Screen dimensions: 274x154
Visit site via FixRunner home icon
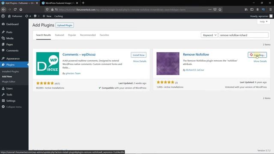click(x=15, y=16)
